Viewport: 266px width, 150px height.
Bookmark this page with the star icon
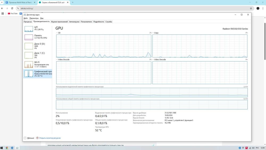pos(251,8)
